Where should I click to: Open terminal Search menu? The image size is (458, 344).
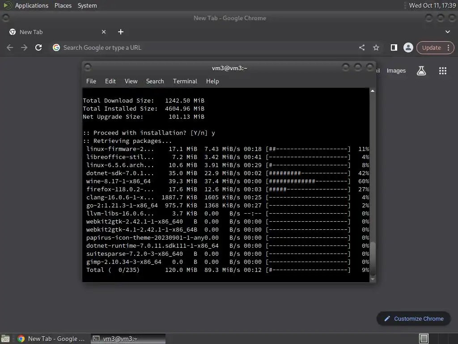click(155, 82)
